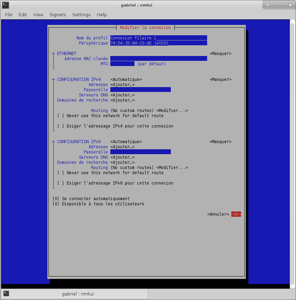The image size is (296, 300).
Task: Open the IPv4 configuration method dropdown 'Automatique'
Action: [x=126, y=79]
